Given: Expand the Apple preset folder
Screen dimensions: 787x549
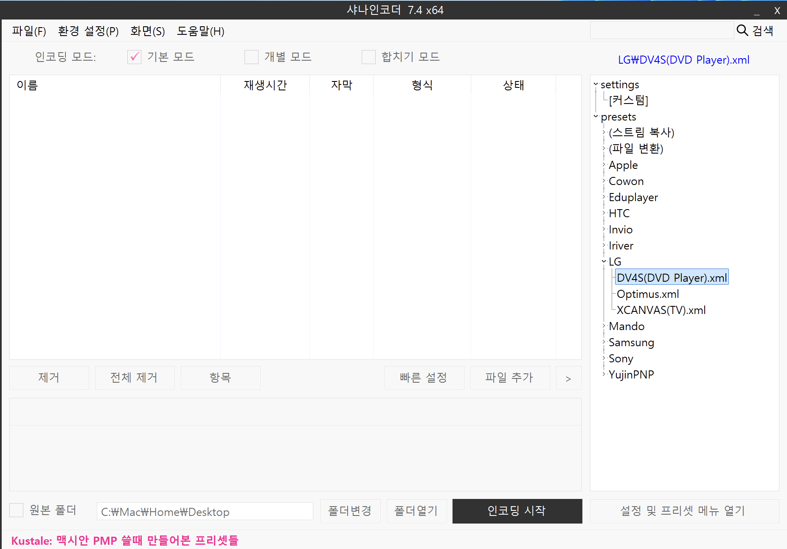Looking at the screenshot, I should pos(604,165).
